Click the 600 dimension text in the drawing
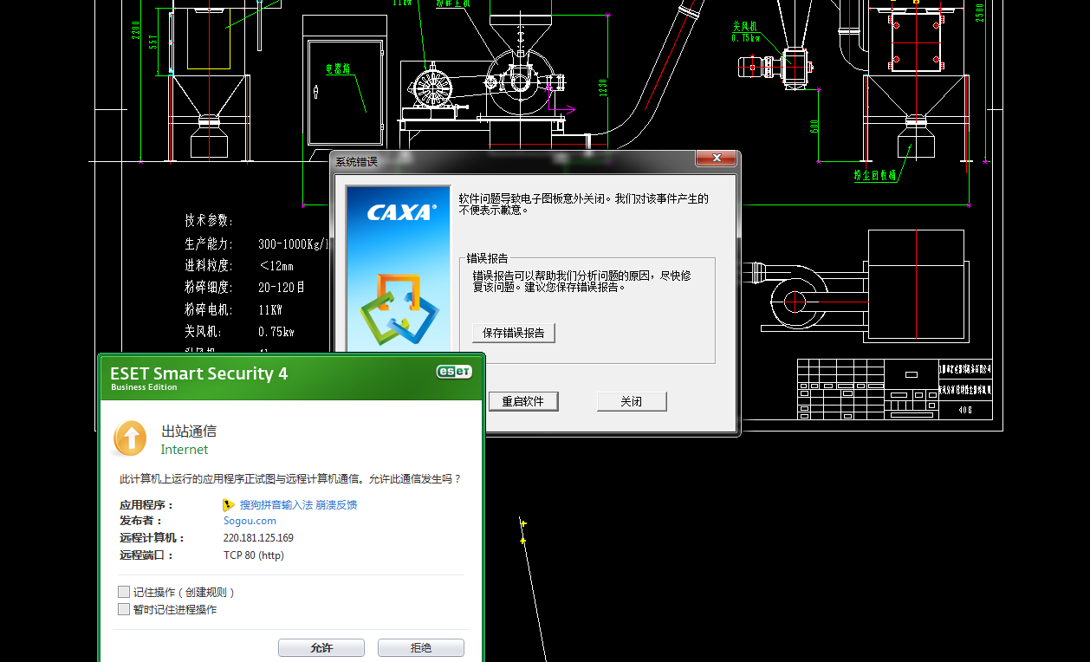Screen dimensions: 1090x662 [814, 127]
